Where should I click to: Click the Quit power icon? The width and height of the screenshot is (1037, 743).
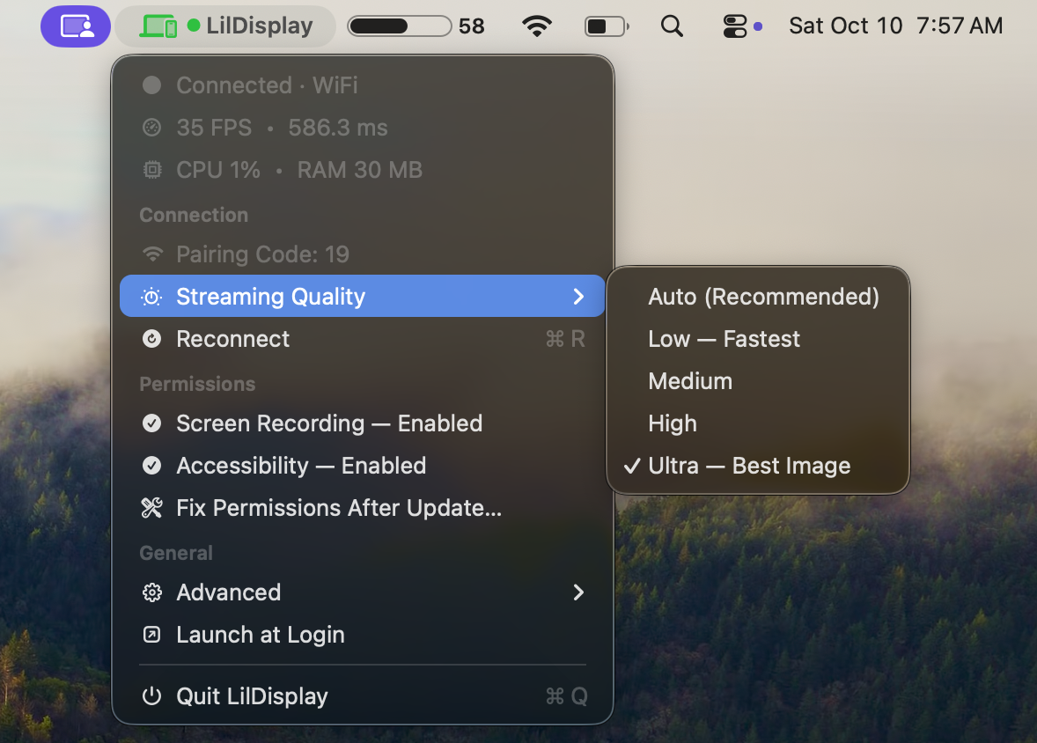152,696
